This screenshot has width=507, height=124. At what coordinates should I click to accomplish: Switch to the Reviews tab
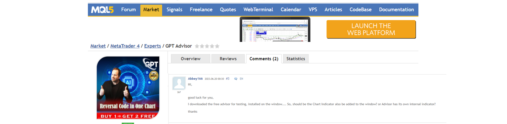[228, 59]
